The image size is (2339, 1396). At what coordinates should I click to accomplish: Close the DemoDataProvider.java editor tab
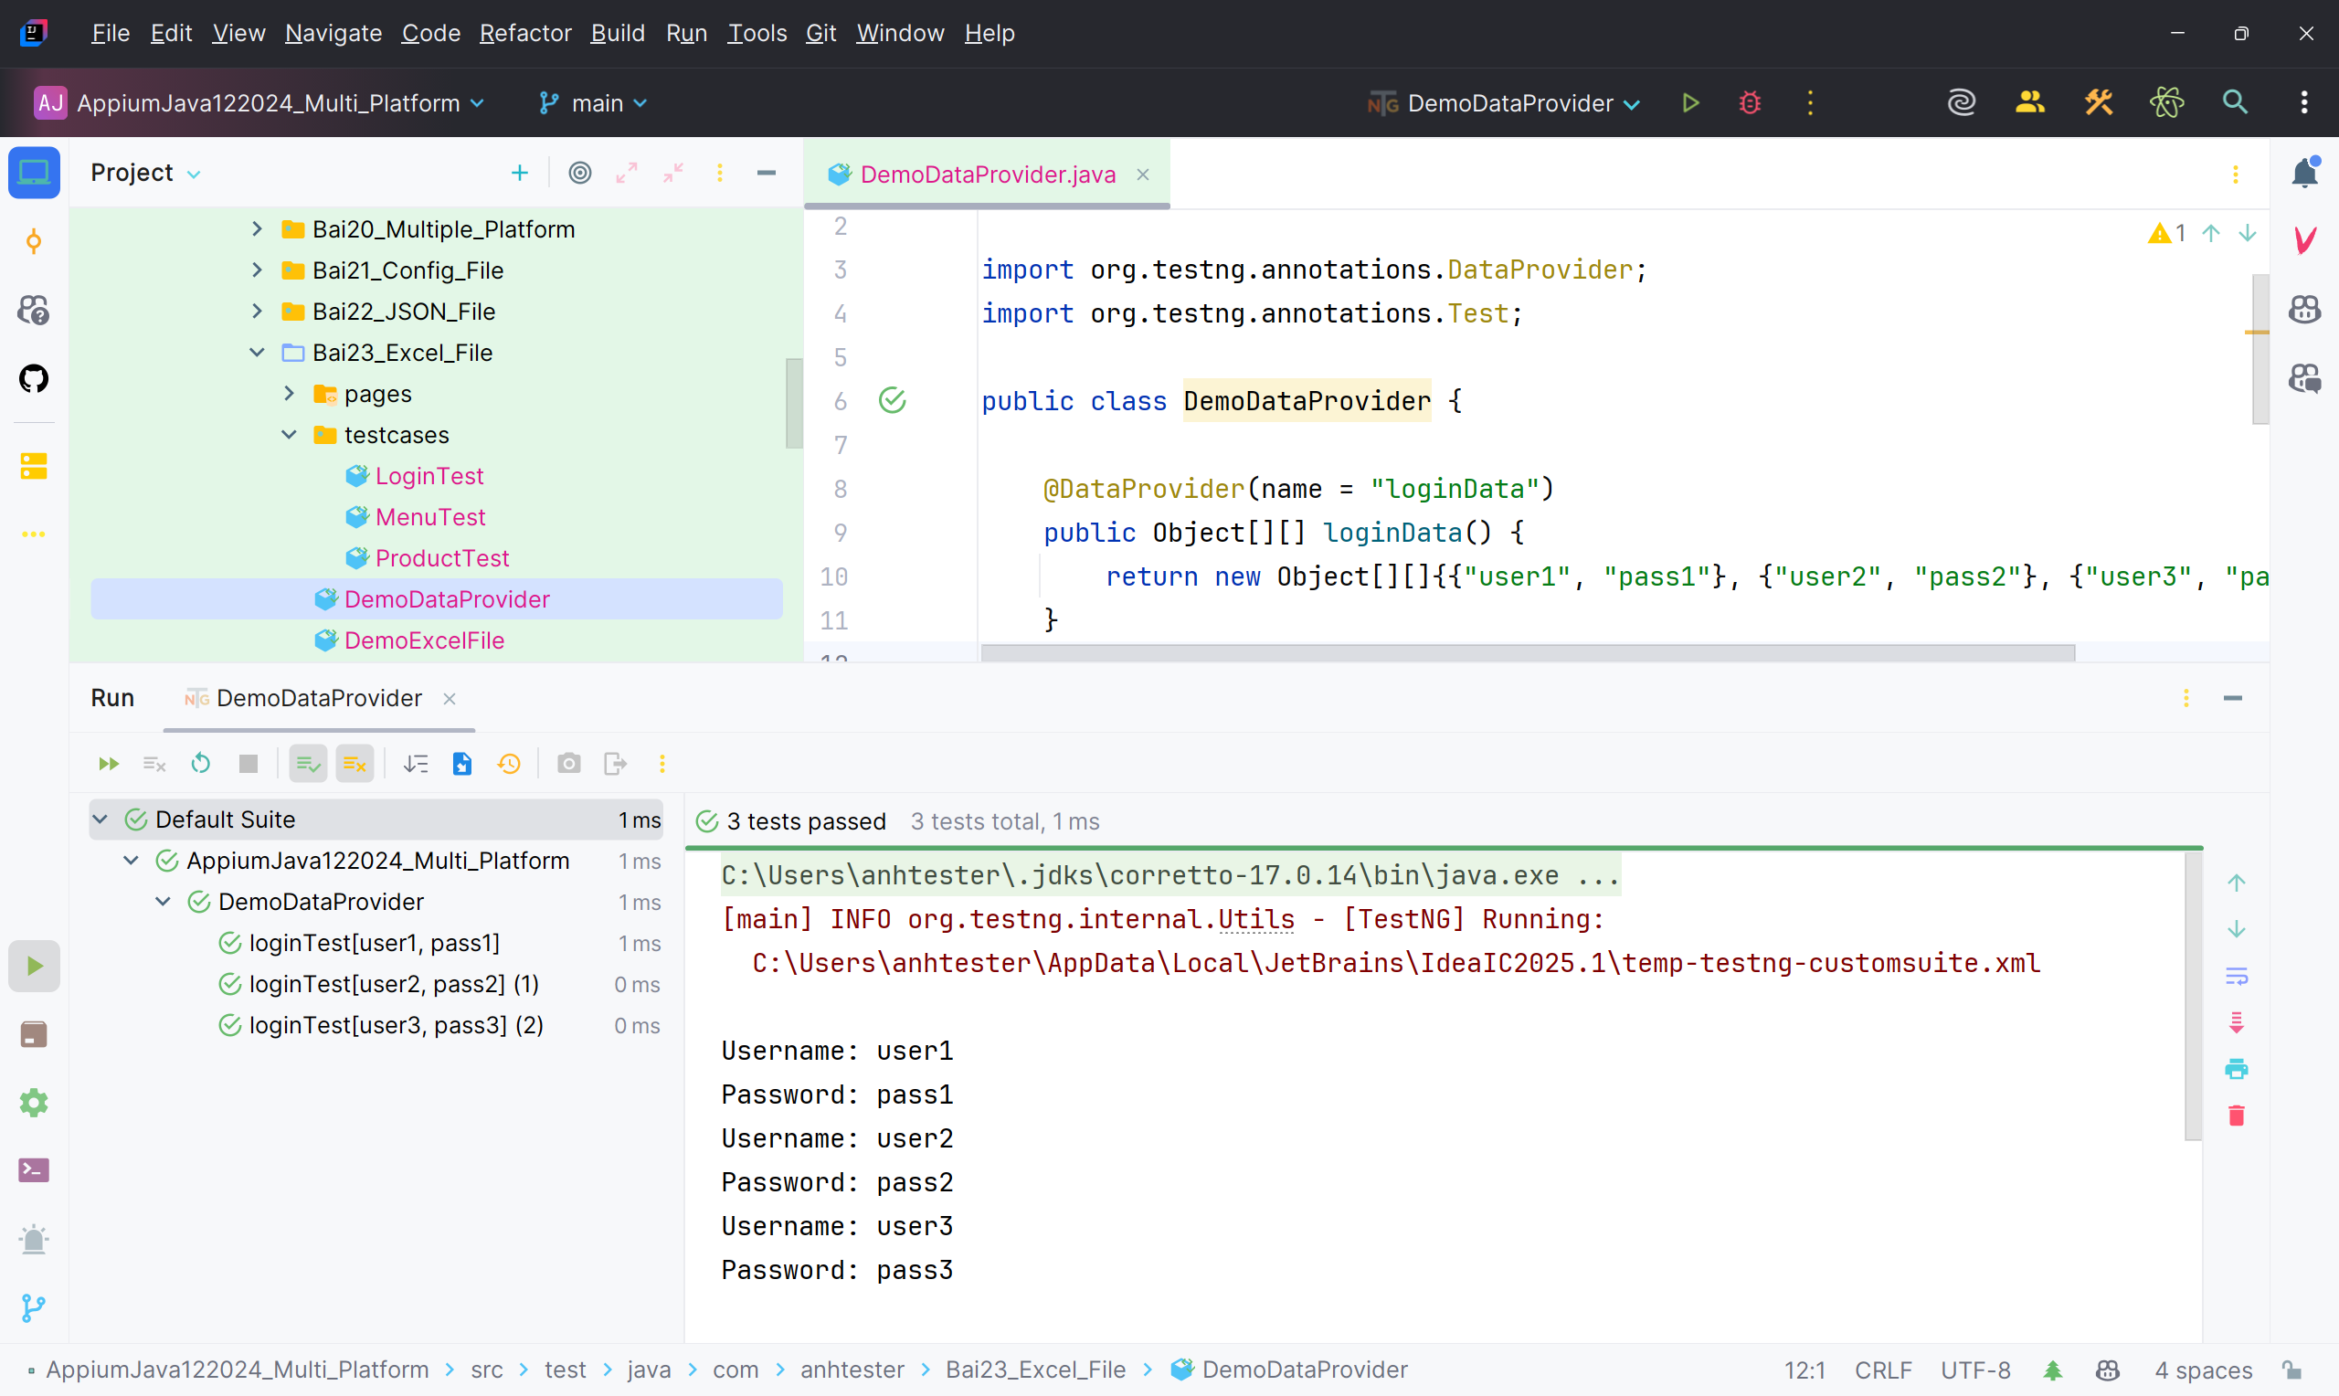[1143, 174]
